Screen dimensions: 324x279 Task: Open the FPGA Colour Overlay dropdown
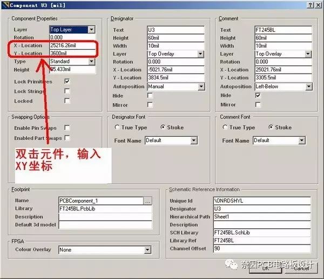pyautogui.click(x=147, y=250)
